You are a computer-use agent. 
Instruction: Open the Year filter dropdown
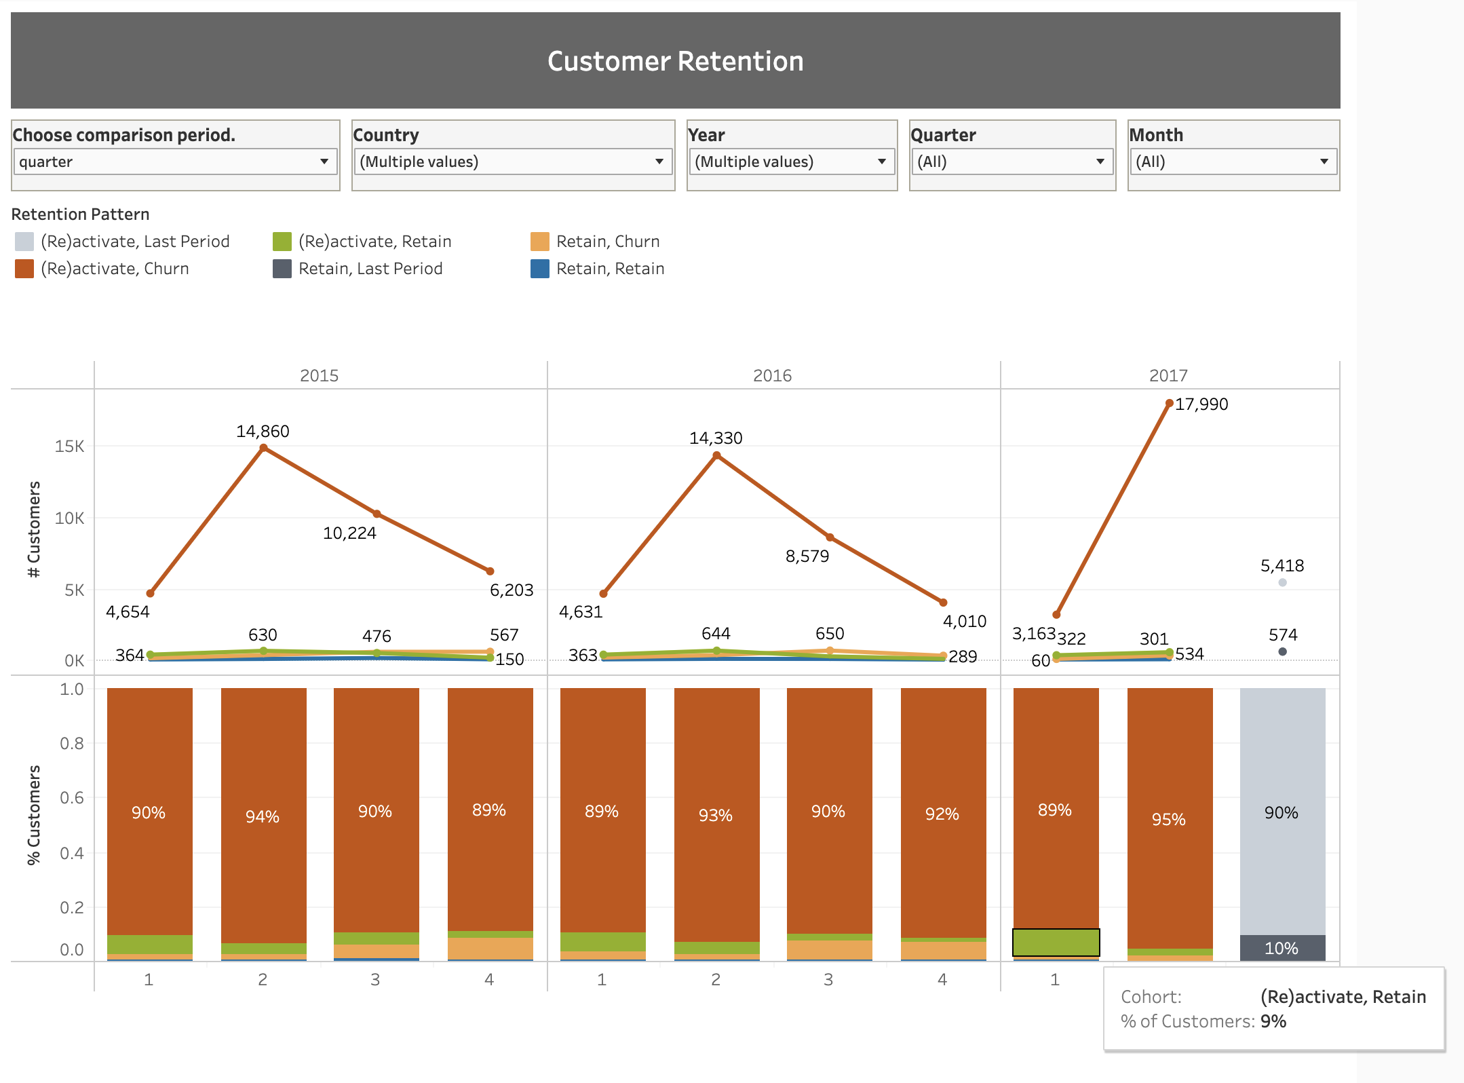point(791,161)
